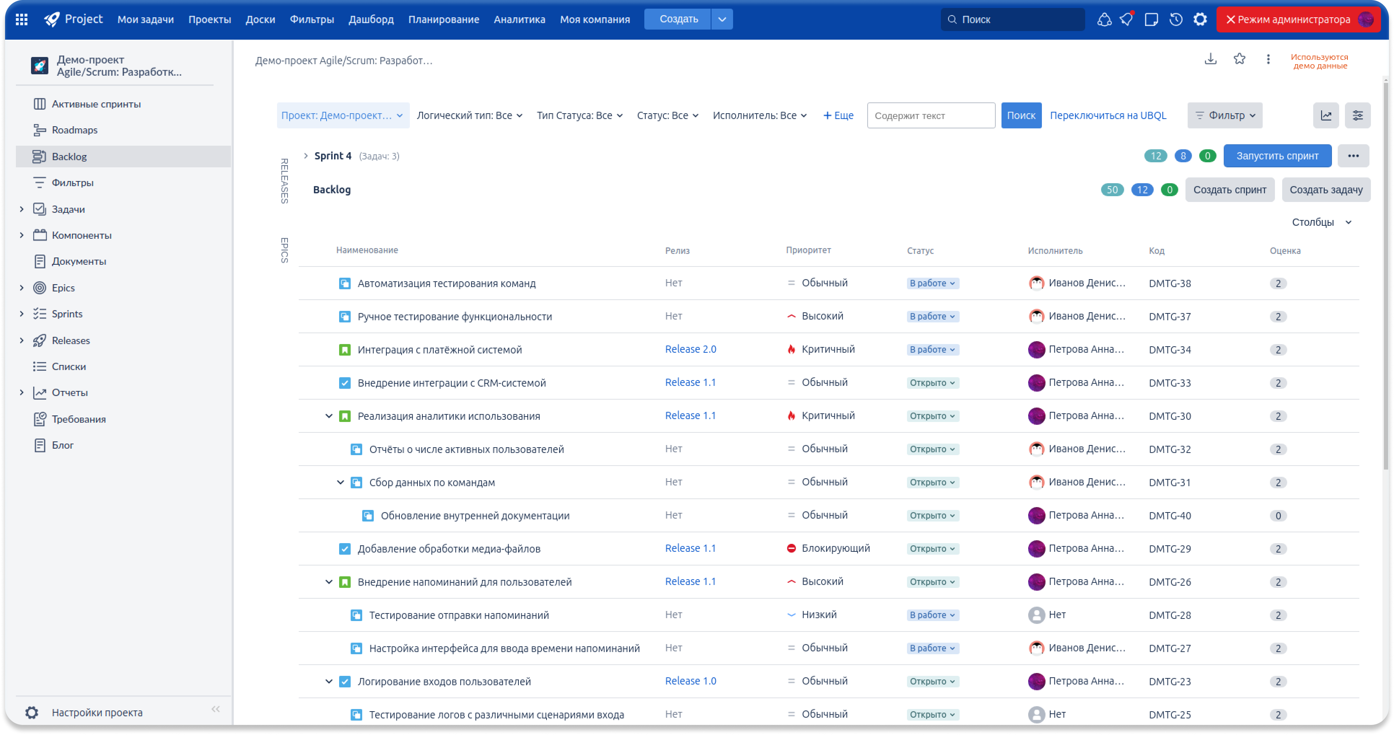The width and height of the screenshot is (1394, 735).
Task: Open the apps grid menu
Action: tap(22, 19)
